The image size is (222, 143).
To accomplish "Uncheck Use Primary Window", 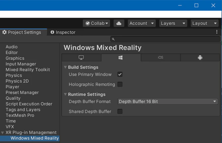I will (x=120, y=74).
